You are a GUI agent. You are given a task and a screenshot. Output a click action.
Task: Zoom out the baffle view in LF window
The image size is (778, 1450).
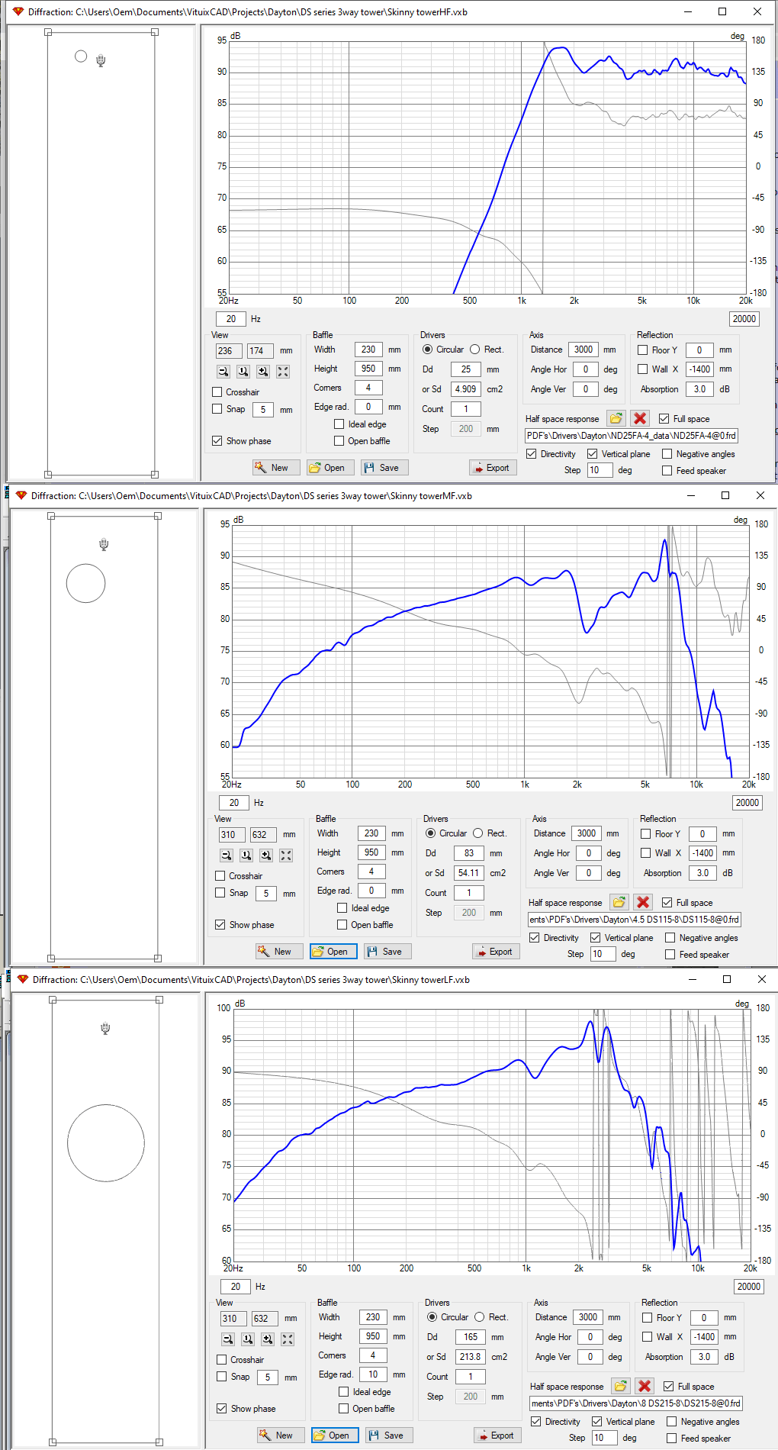pyautogui.click(x=228, y=1339)
